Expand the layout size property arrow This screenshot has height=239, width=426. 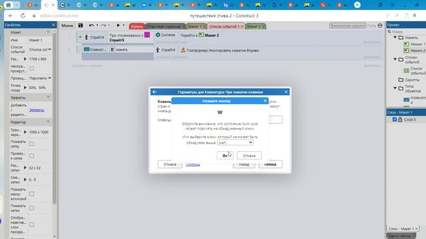click(x=25, y=59)
